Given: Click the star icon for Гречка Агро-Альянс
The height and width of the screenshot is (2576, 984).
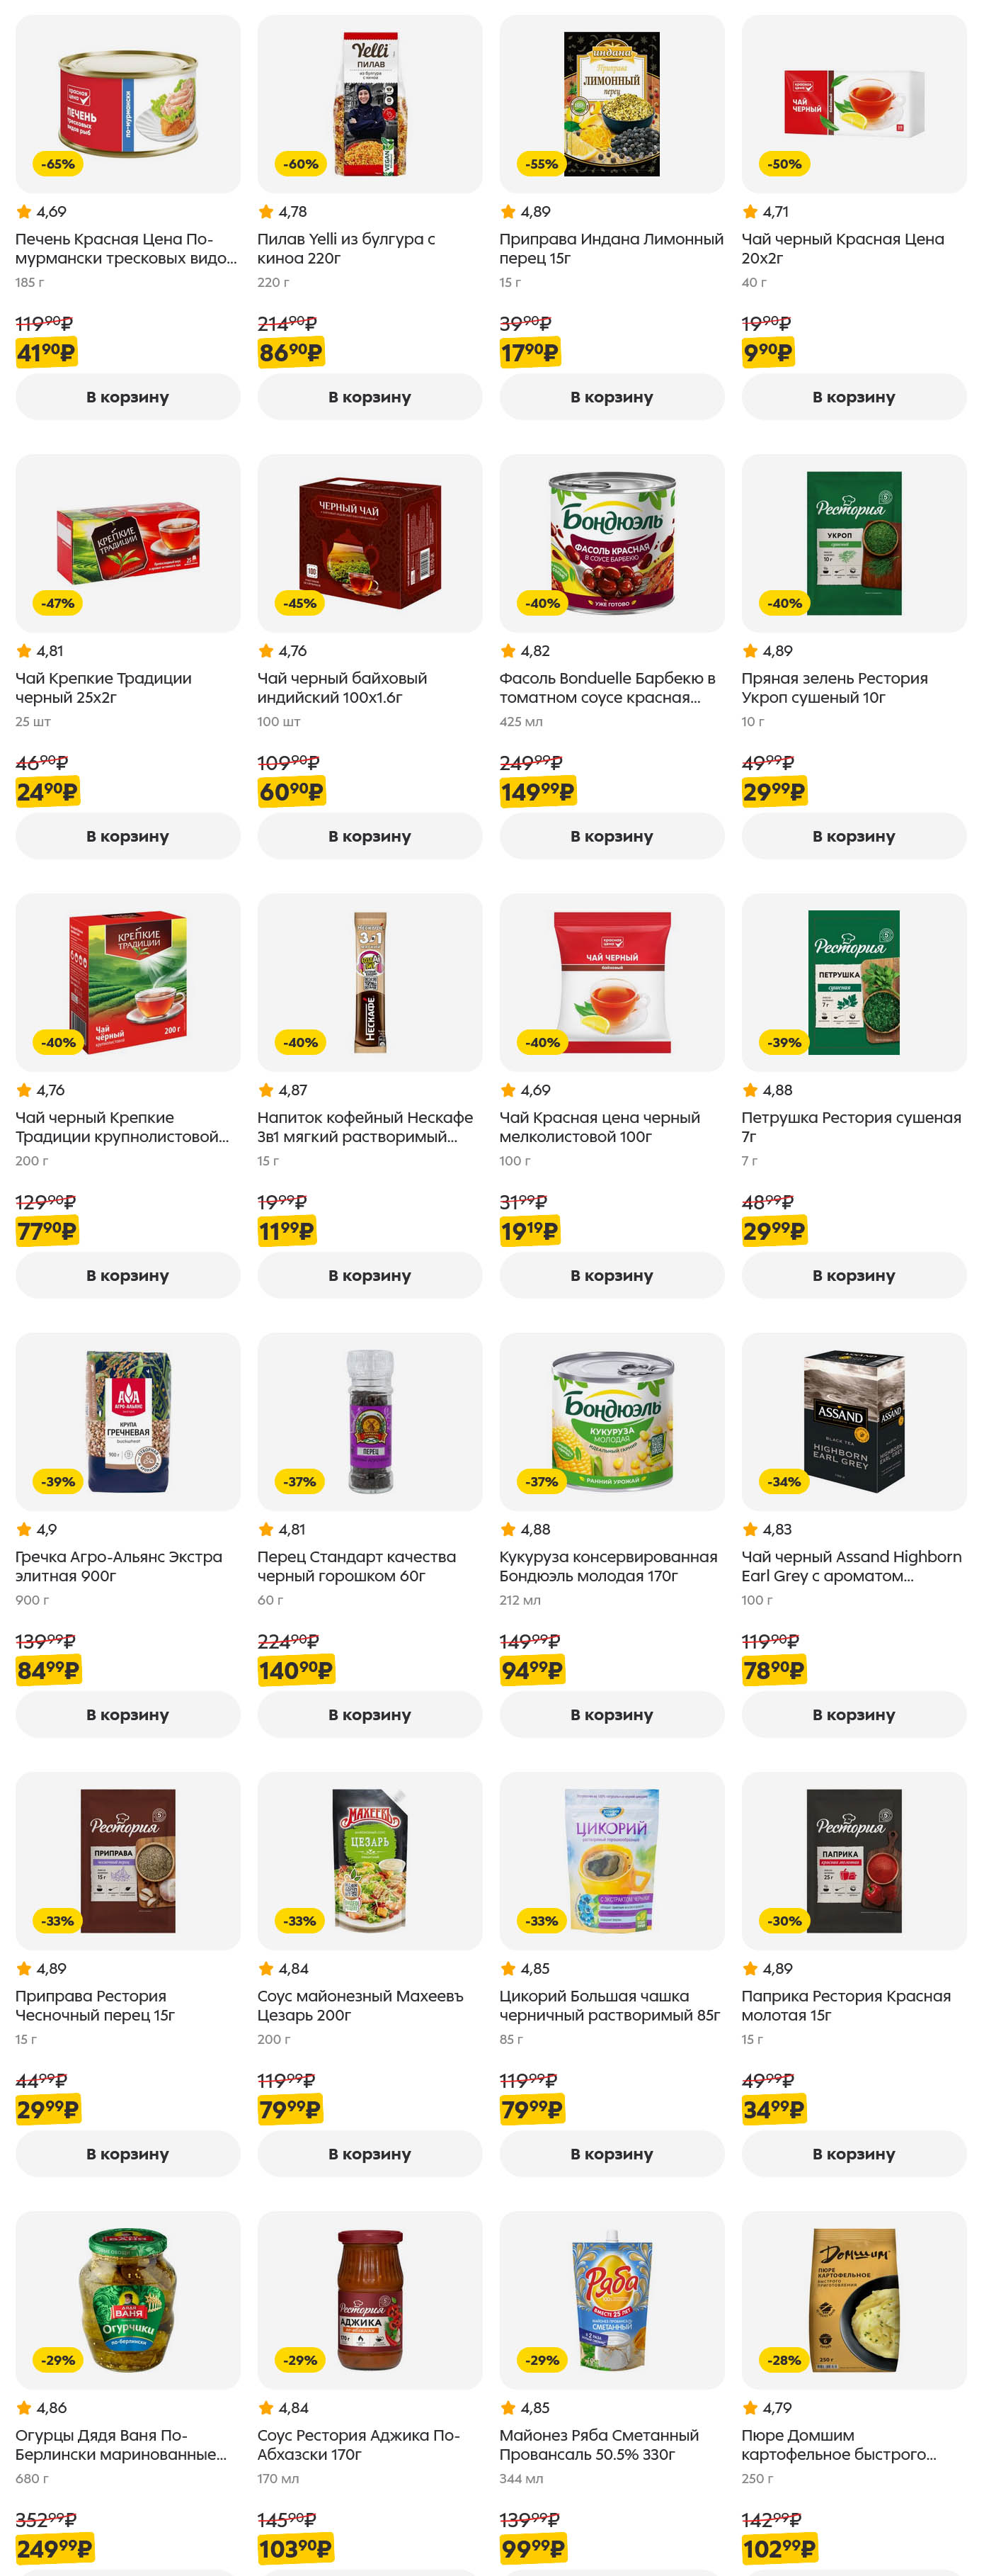Looking at the screenshot, I should point(24,1529).
